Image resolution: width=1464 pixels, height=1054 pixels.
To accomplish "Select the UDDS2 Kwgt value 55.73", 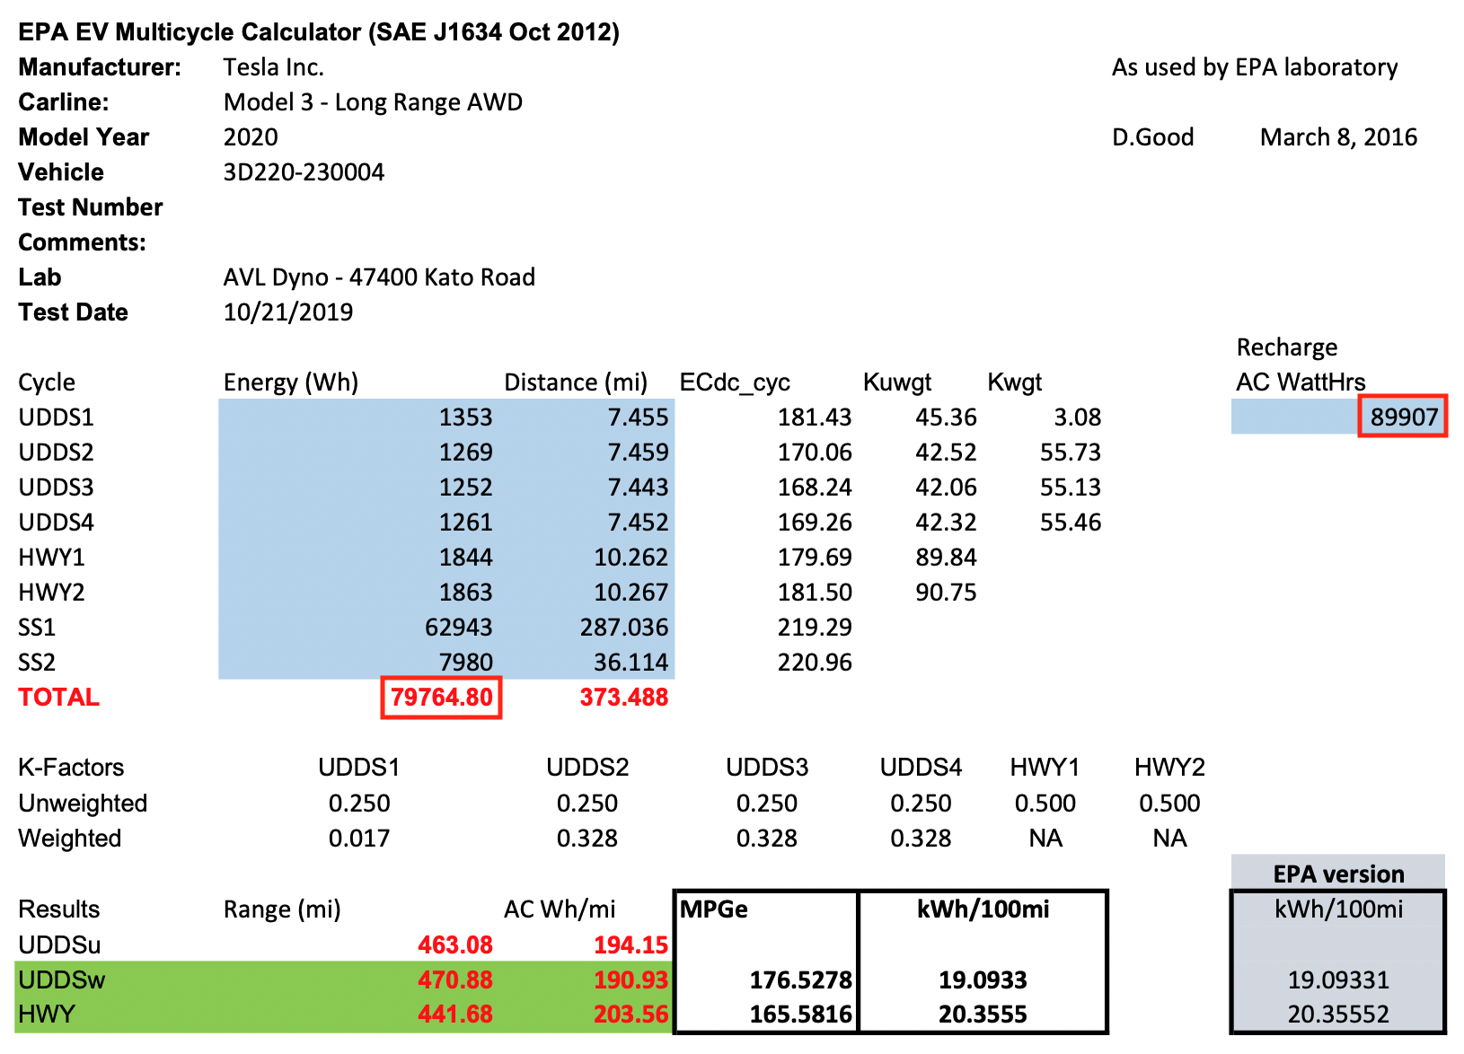I will pos(1070,452).
